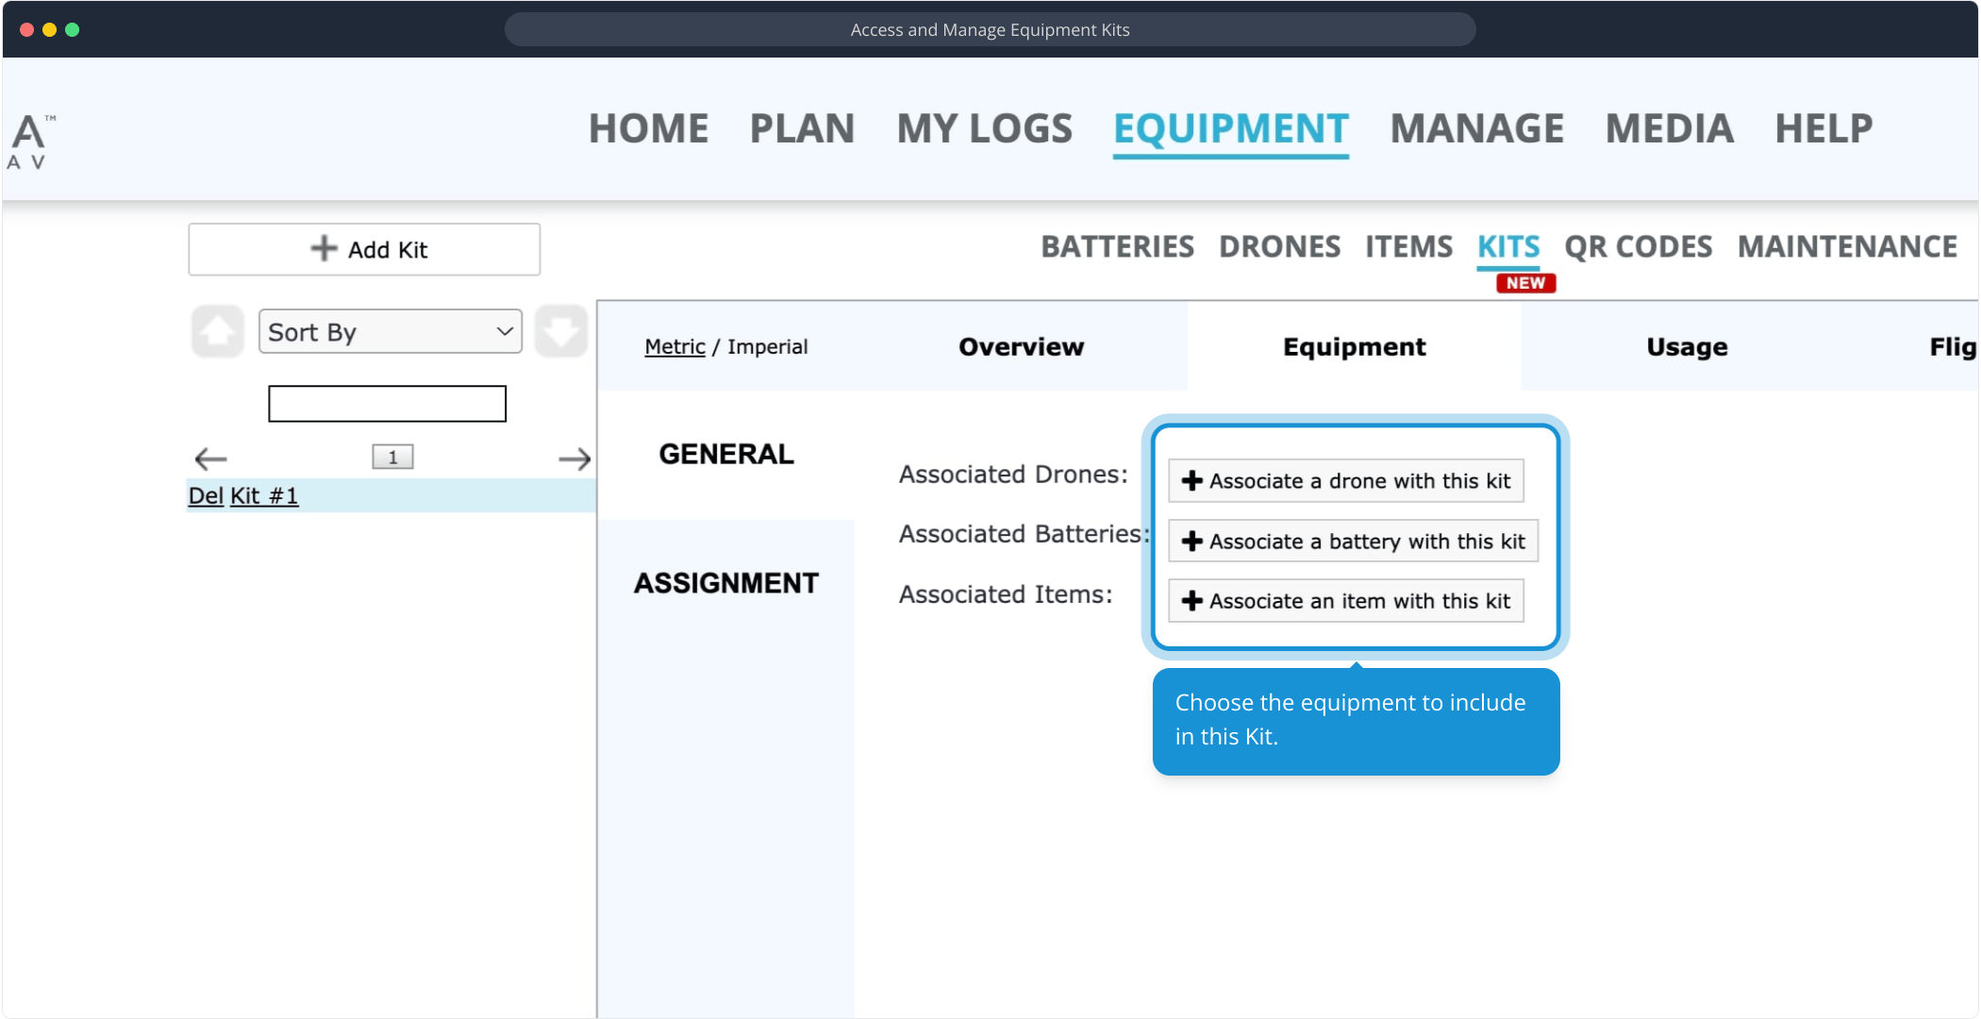Click plus icon for associating a battery
Screen dimensions: 1981x1019
pos(1191,541)
